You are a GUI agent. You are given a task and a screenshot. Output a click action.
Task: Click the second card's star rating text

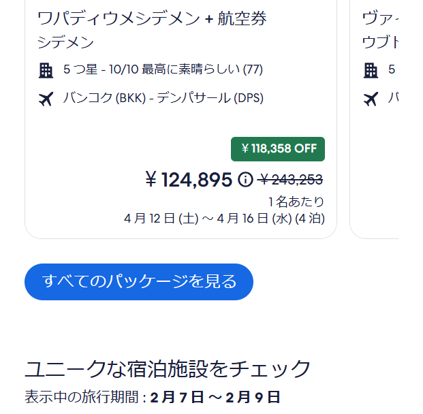point(392,69)
